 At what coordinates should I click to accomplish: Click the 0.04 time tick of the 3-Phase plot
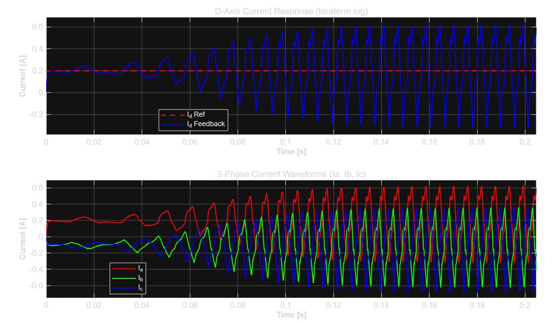pos(142,305)
